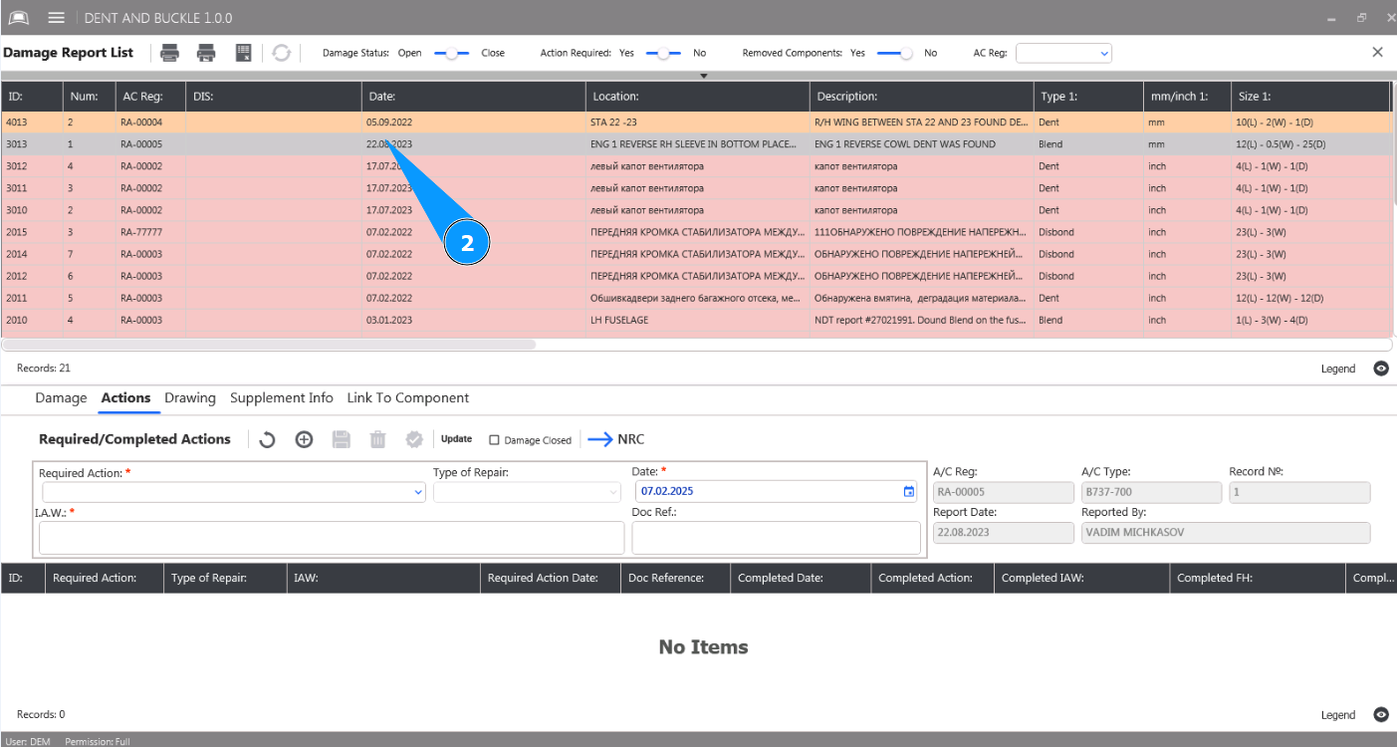
Task: Select the Actions tab
Action: click(x=125, y=397)
